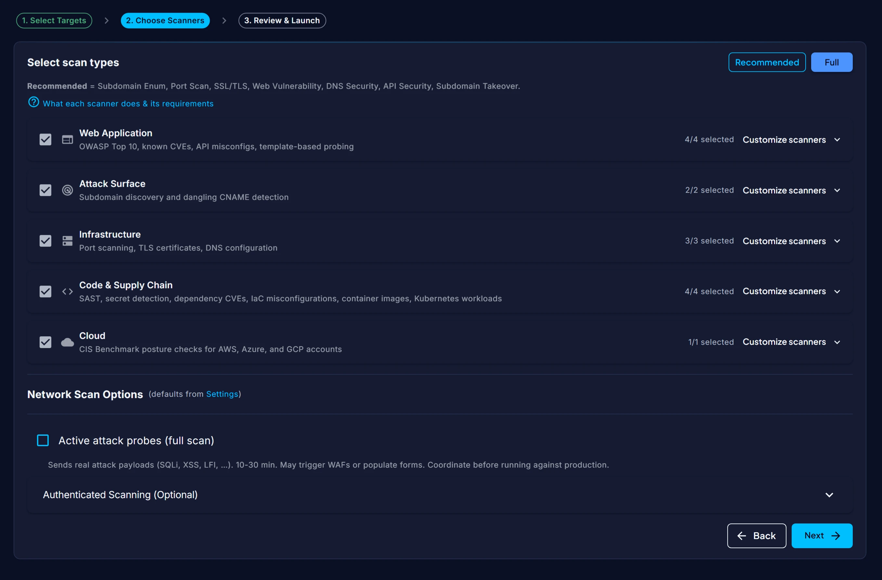Viewport: 882px width, 580px height.
Task: Uncheck the Infrastructure checkbox
Action: pos(45,241)
